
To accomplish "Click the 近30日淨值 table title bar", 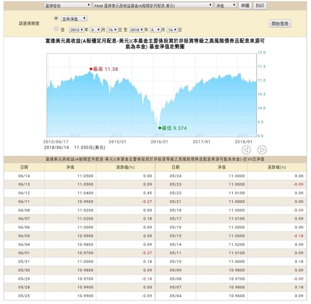I will (x=155, y=159).
